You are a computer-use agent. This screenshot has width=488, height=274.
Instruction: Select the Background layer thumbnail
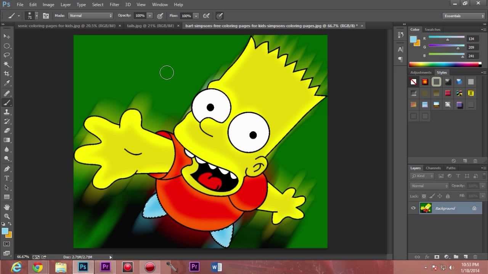click(426, 208)
